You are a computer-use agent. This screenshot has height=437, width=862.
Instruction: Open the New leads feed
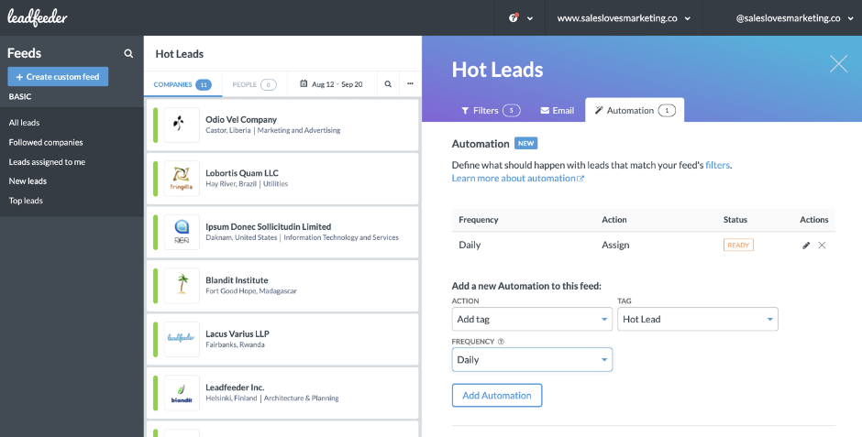click(28, 181)
